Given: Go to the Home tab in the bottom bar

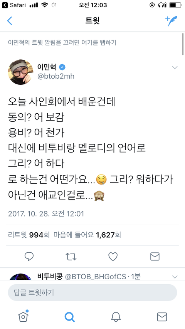Looking at the screenshot, I should point(23,316).
